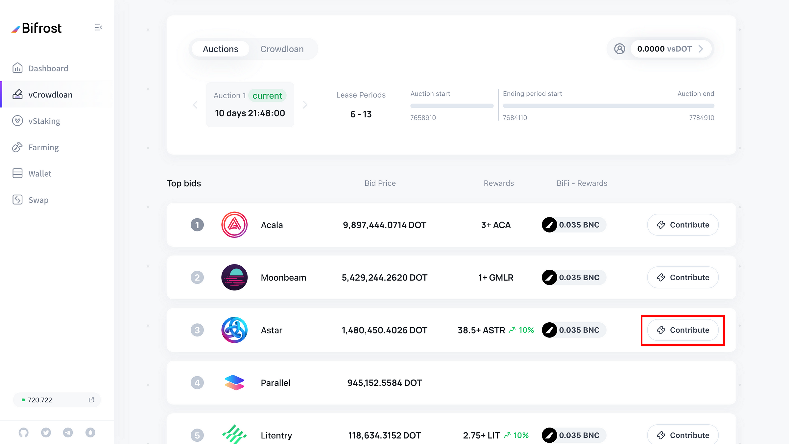The width and height of the screenshot is (789, 444).
Task: Click the Litentry logo
Action: pyautogui.click(x=234, y=434)
